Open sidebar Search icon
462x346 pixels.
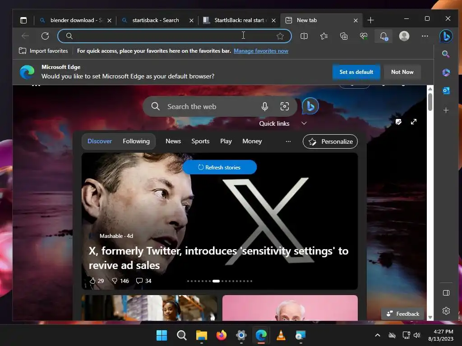446,54
